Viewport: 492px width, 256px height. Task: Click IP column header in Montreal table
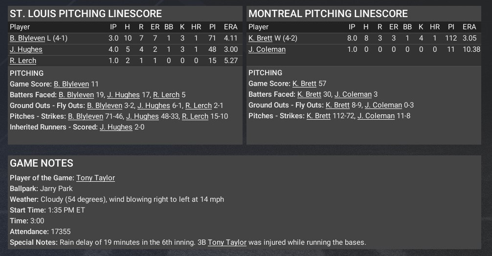pyautogui.click(x=352, y=27)
